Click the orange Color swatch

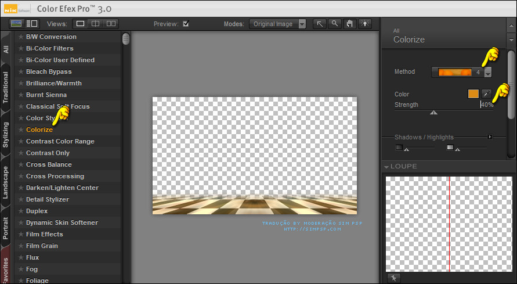tap(473, 94)
